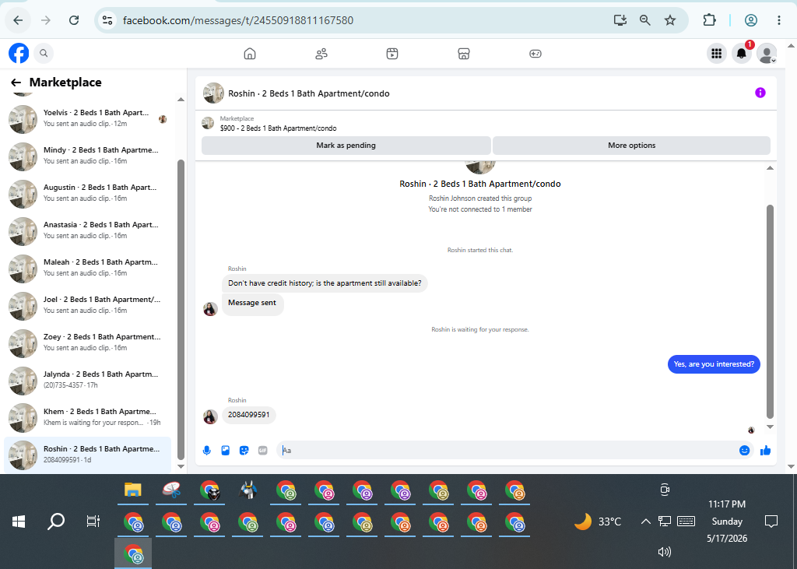Image resolution: width=797 pixels, height=569 pixels.
Task: Go to Facebook Home icon
Action: (x=250, y=54)
